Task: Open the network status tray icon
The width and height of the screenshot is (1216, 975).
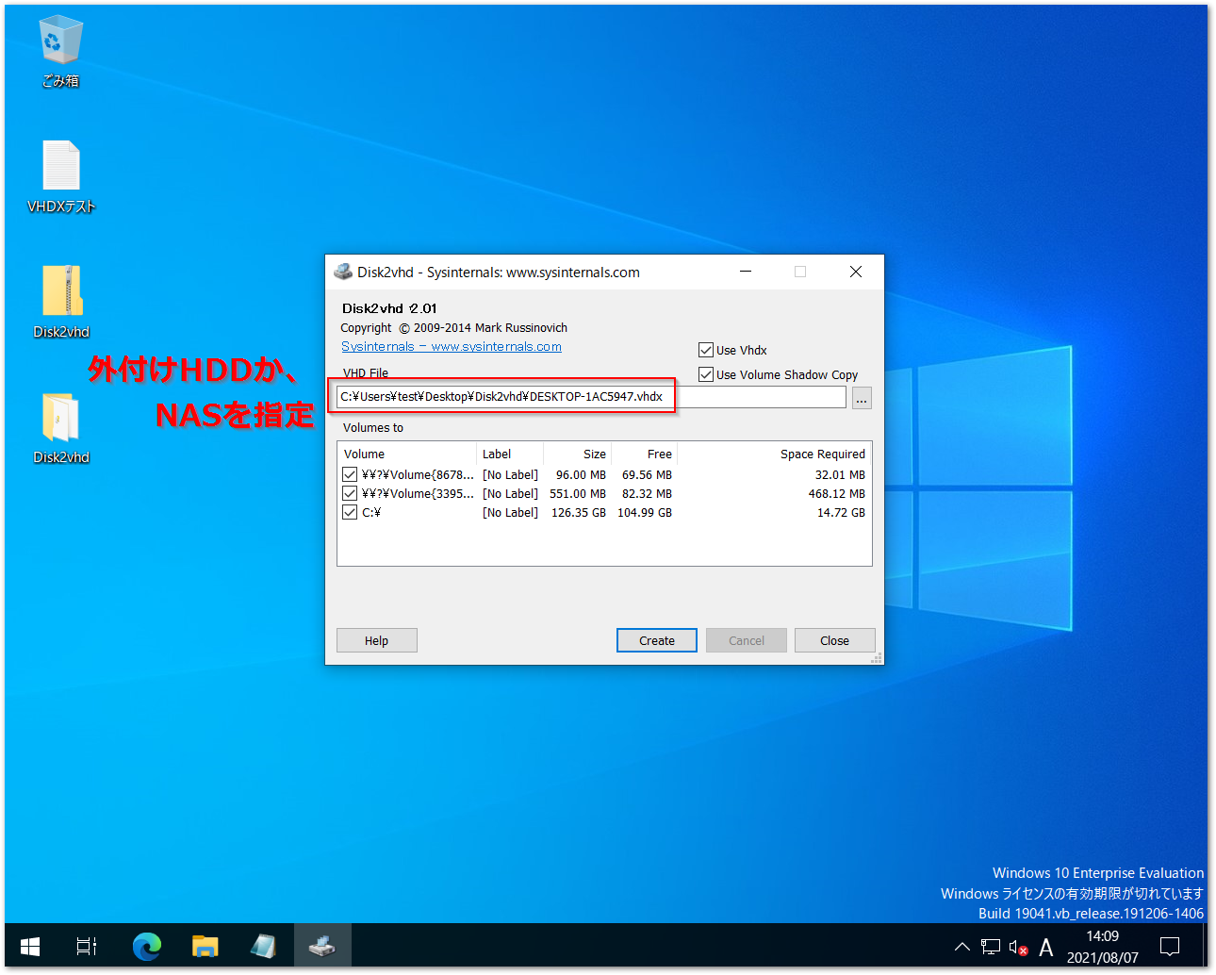Action: (x=991, y=947)
